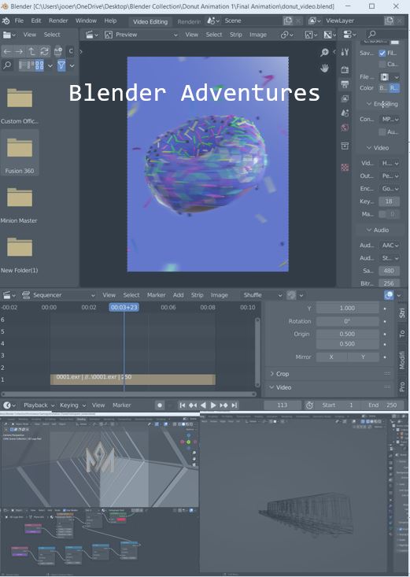Open the Shuffle overlap mode dropdown

(262, 295)
